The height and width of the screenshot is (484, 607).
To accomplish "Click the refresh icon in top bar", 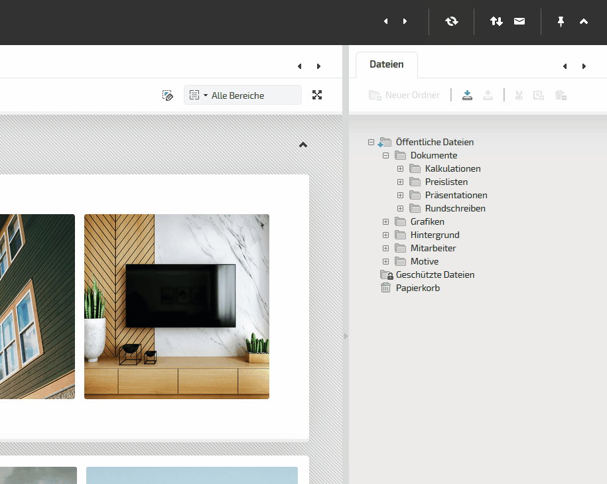I will point(452,21).
